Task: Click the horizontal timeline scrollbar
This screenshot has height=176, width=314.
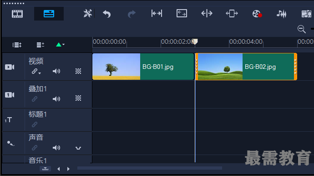Action: [x=150, y=168]
